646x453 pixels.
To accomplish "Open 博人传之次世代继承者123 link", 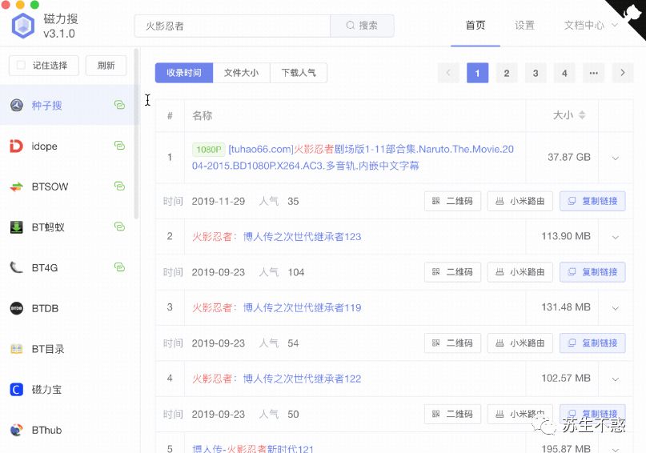I will point(276,236).
